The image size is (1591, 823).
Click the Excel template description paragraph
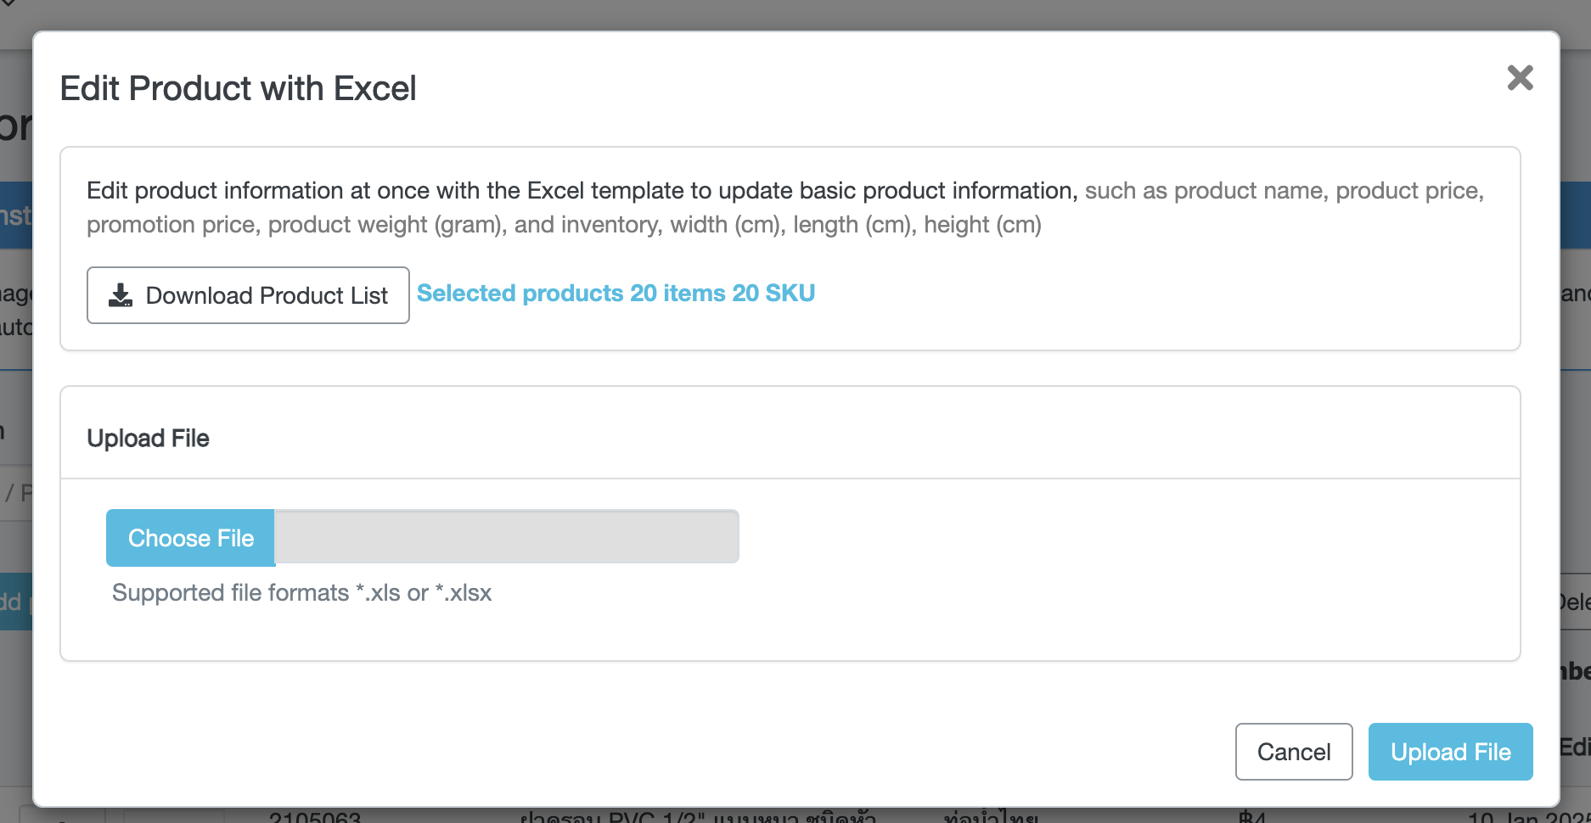pos(785,207)
